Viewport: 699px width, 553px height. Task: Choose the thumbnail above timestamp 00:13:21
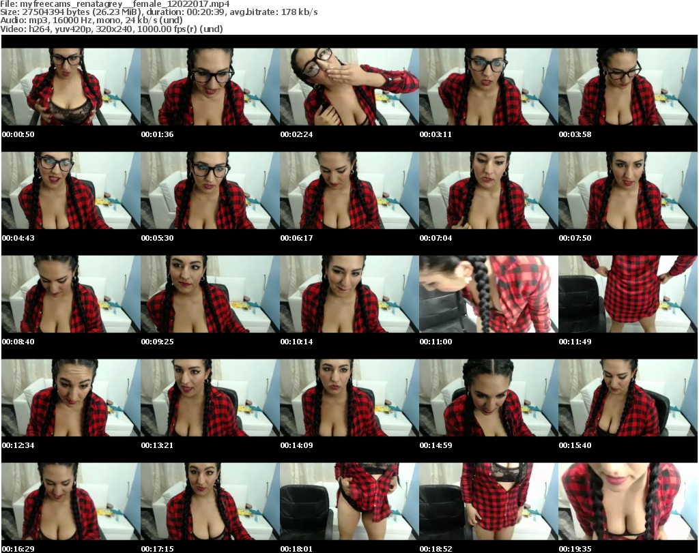coord(210,398)
